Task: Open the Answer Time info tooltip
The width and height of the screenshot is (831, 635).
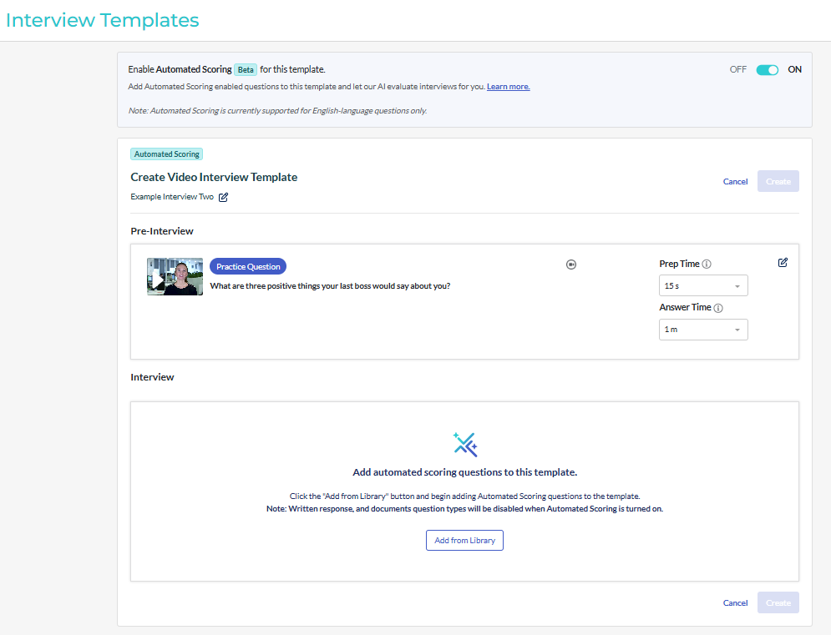Action: pos(718,308)
